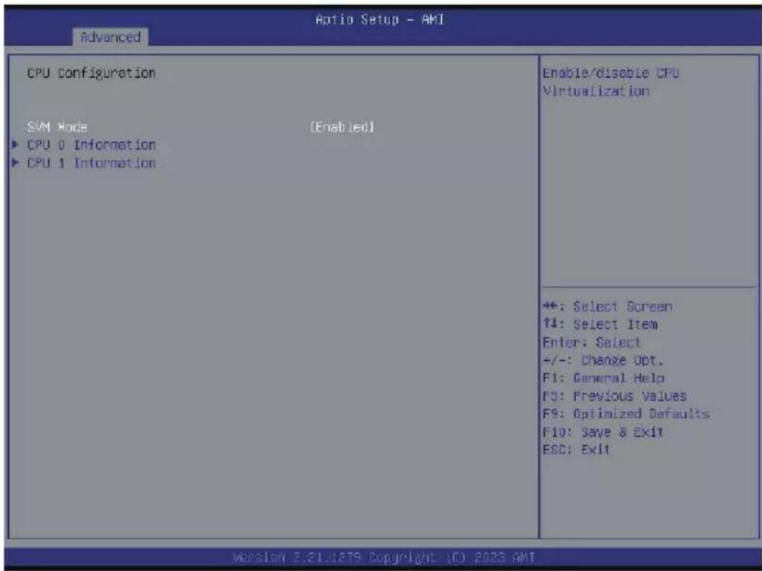The image size is (762, 571).
Task: Click the F1: General Help hint
Action: click(x=603, y=378)
